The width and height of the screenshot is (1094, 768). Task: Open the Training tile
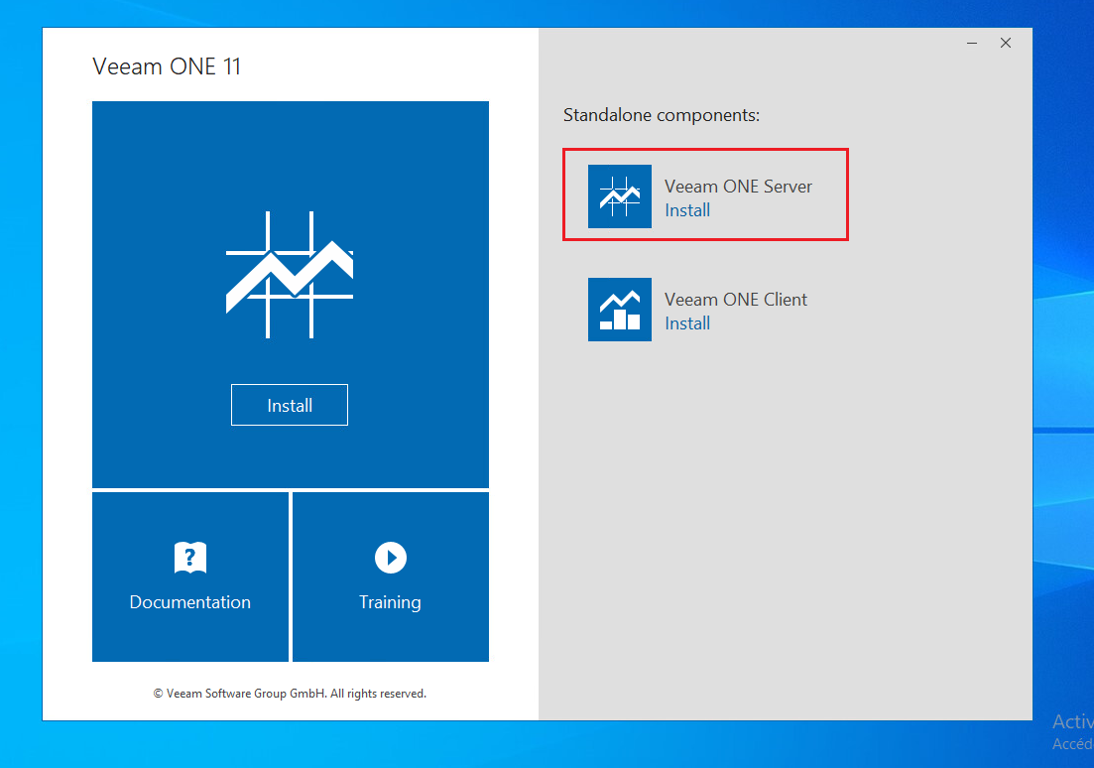[391, 576]
